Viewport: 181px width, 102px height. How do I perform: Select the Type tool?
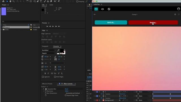coord(41,1)
